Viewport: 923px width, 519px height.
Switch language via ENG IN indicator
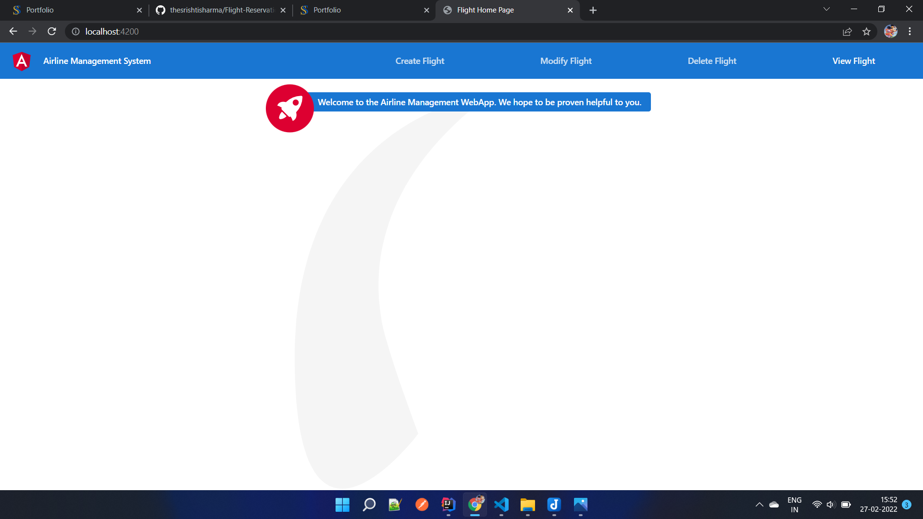pos(794,505)
